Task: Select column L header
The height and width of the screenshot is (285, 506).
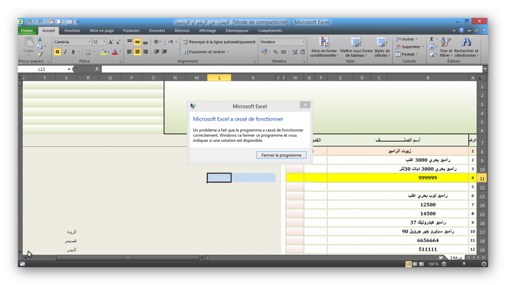Action: click(219, 78)
